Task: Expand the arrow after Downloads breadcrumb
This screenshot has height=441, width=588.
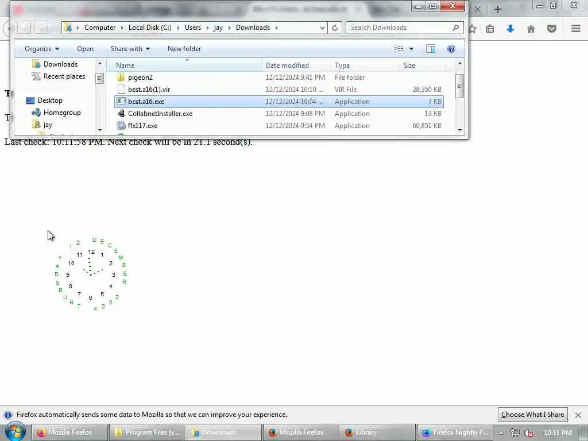Action: pyautogui.click(x=276, y=28)
